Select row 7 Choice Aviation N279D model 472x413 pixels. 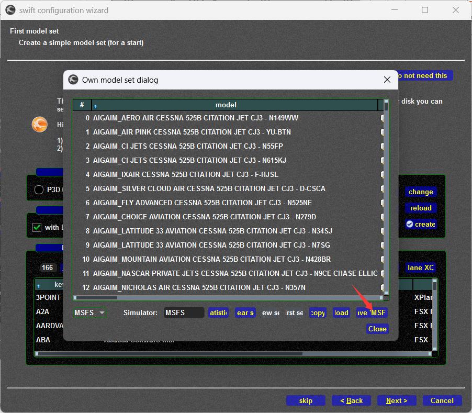coord(228,217)
